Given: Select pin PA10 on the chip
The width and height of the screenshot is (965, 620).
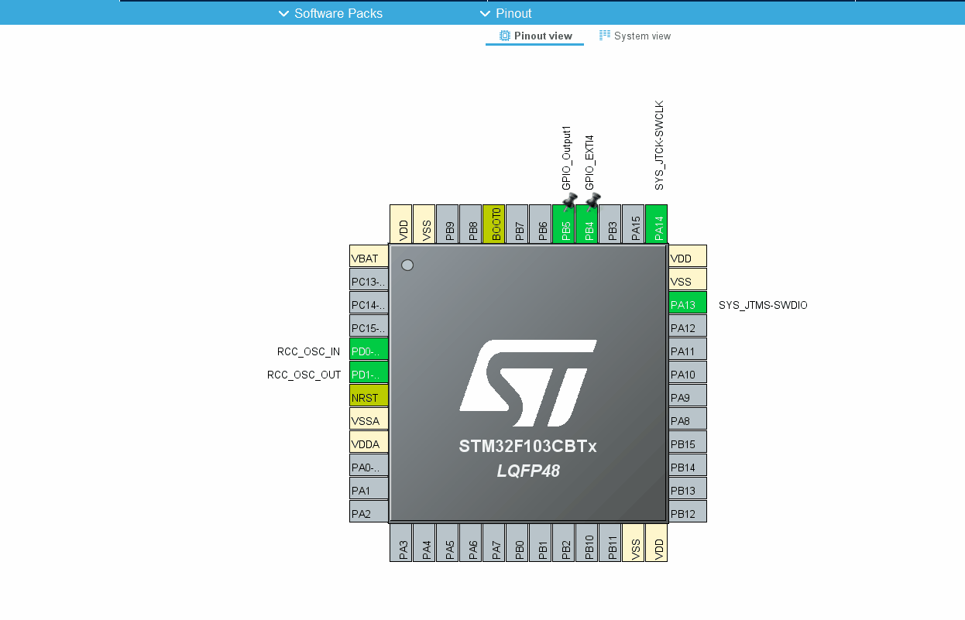Looking at the screenshot, I should point(688,372).
